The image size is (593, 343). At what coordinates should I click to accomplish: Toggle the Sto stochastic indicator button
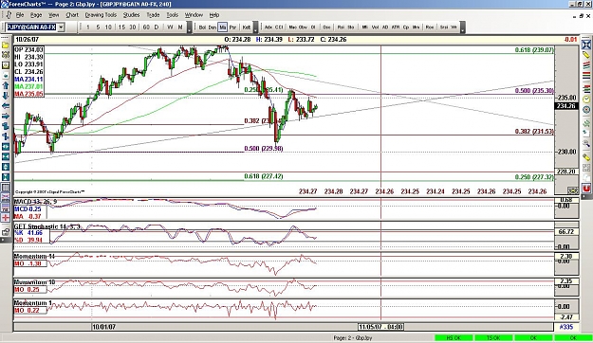tap(350, 27)
